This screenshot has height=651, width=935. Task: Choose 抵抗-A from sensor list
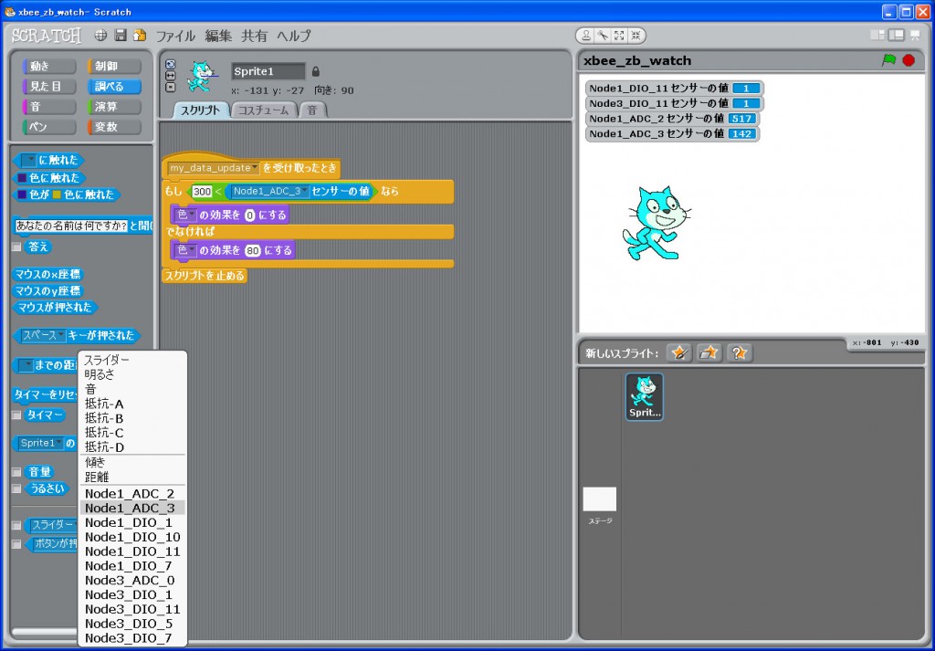(131, 404)
